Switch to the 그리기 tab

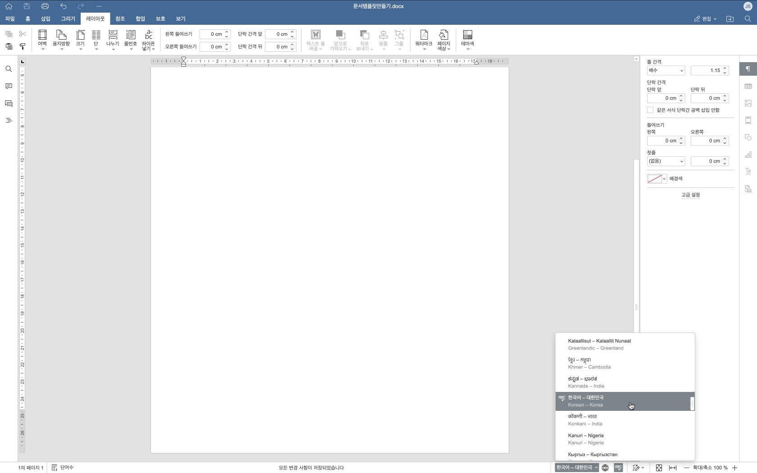[68, 18]
